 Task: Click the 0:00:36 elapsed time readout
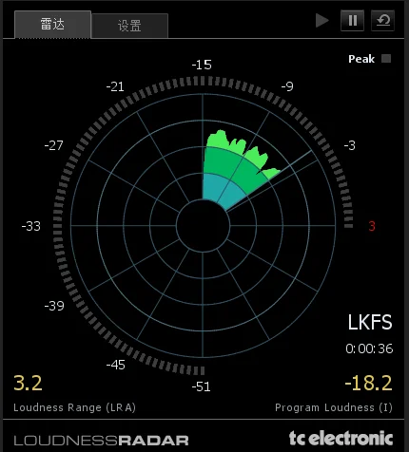(x=369, y=348)
